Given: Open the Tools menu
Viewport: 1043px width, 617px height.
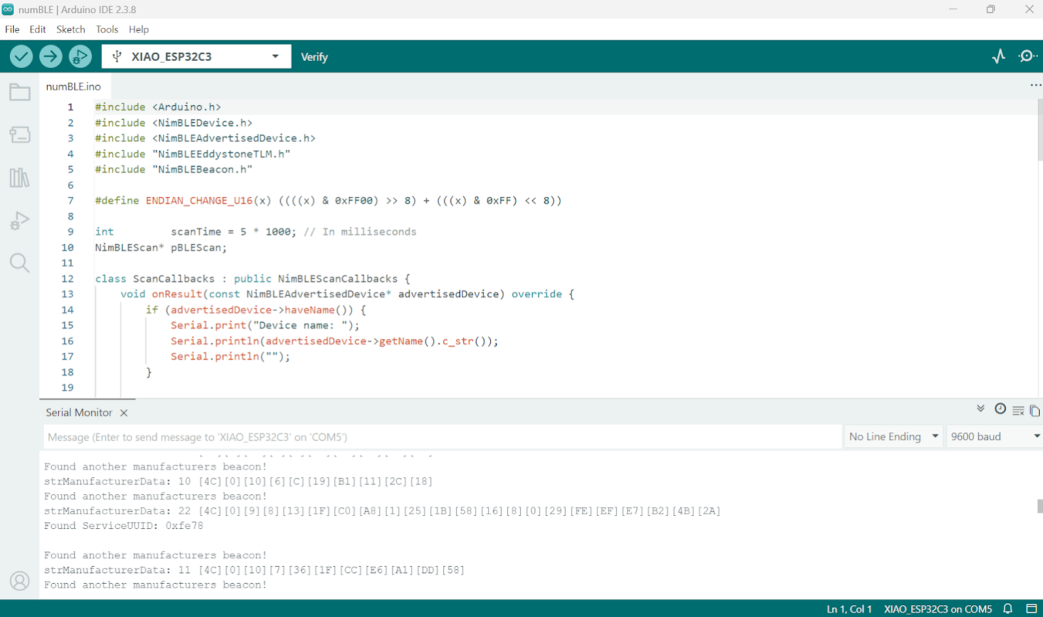Looking at the screenshot, I should pyautogui.click(x=107, y=29).
